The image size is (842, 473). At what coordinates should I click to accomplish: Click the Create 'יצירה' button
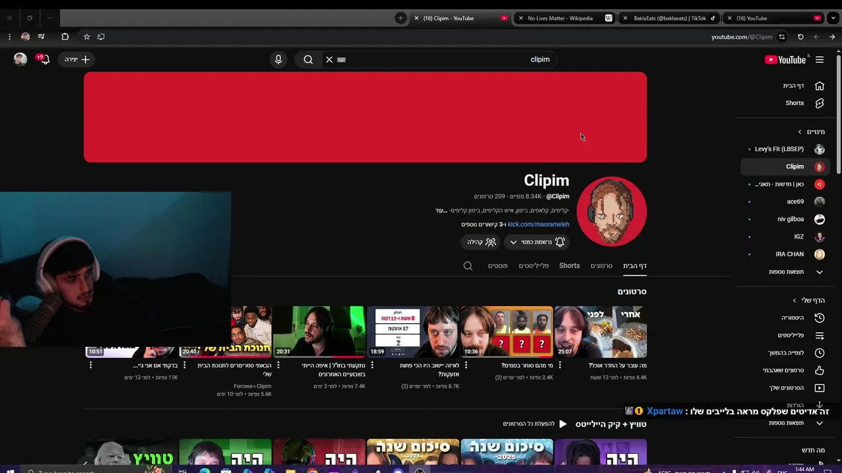pos(78,60)
